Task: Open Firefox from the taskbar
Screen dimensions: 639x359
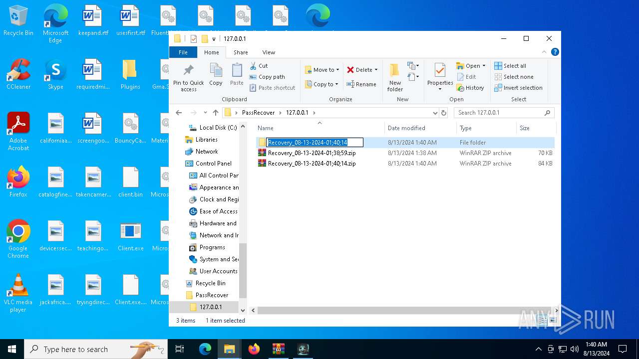Action: [254, 349]
